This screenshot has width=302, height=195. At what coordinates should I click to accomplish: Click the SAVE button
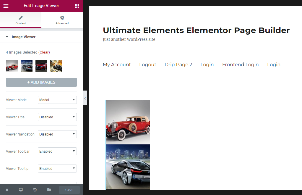[x=69, y=190]
